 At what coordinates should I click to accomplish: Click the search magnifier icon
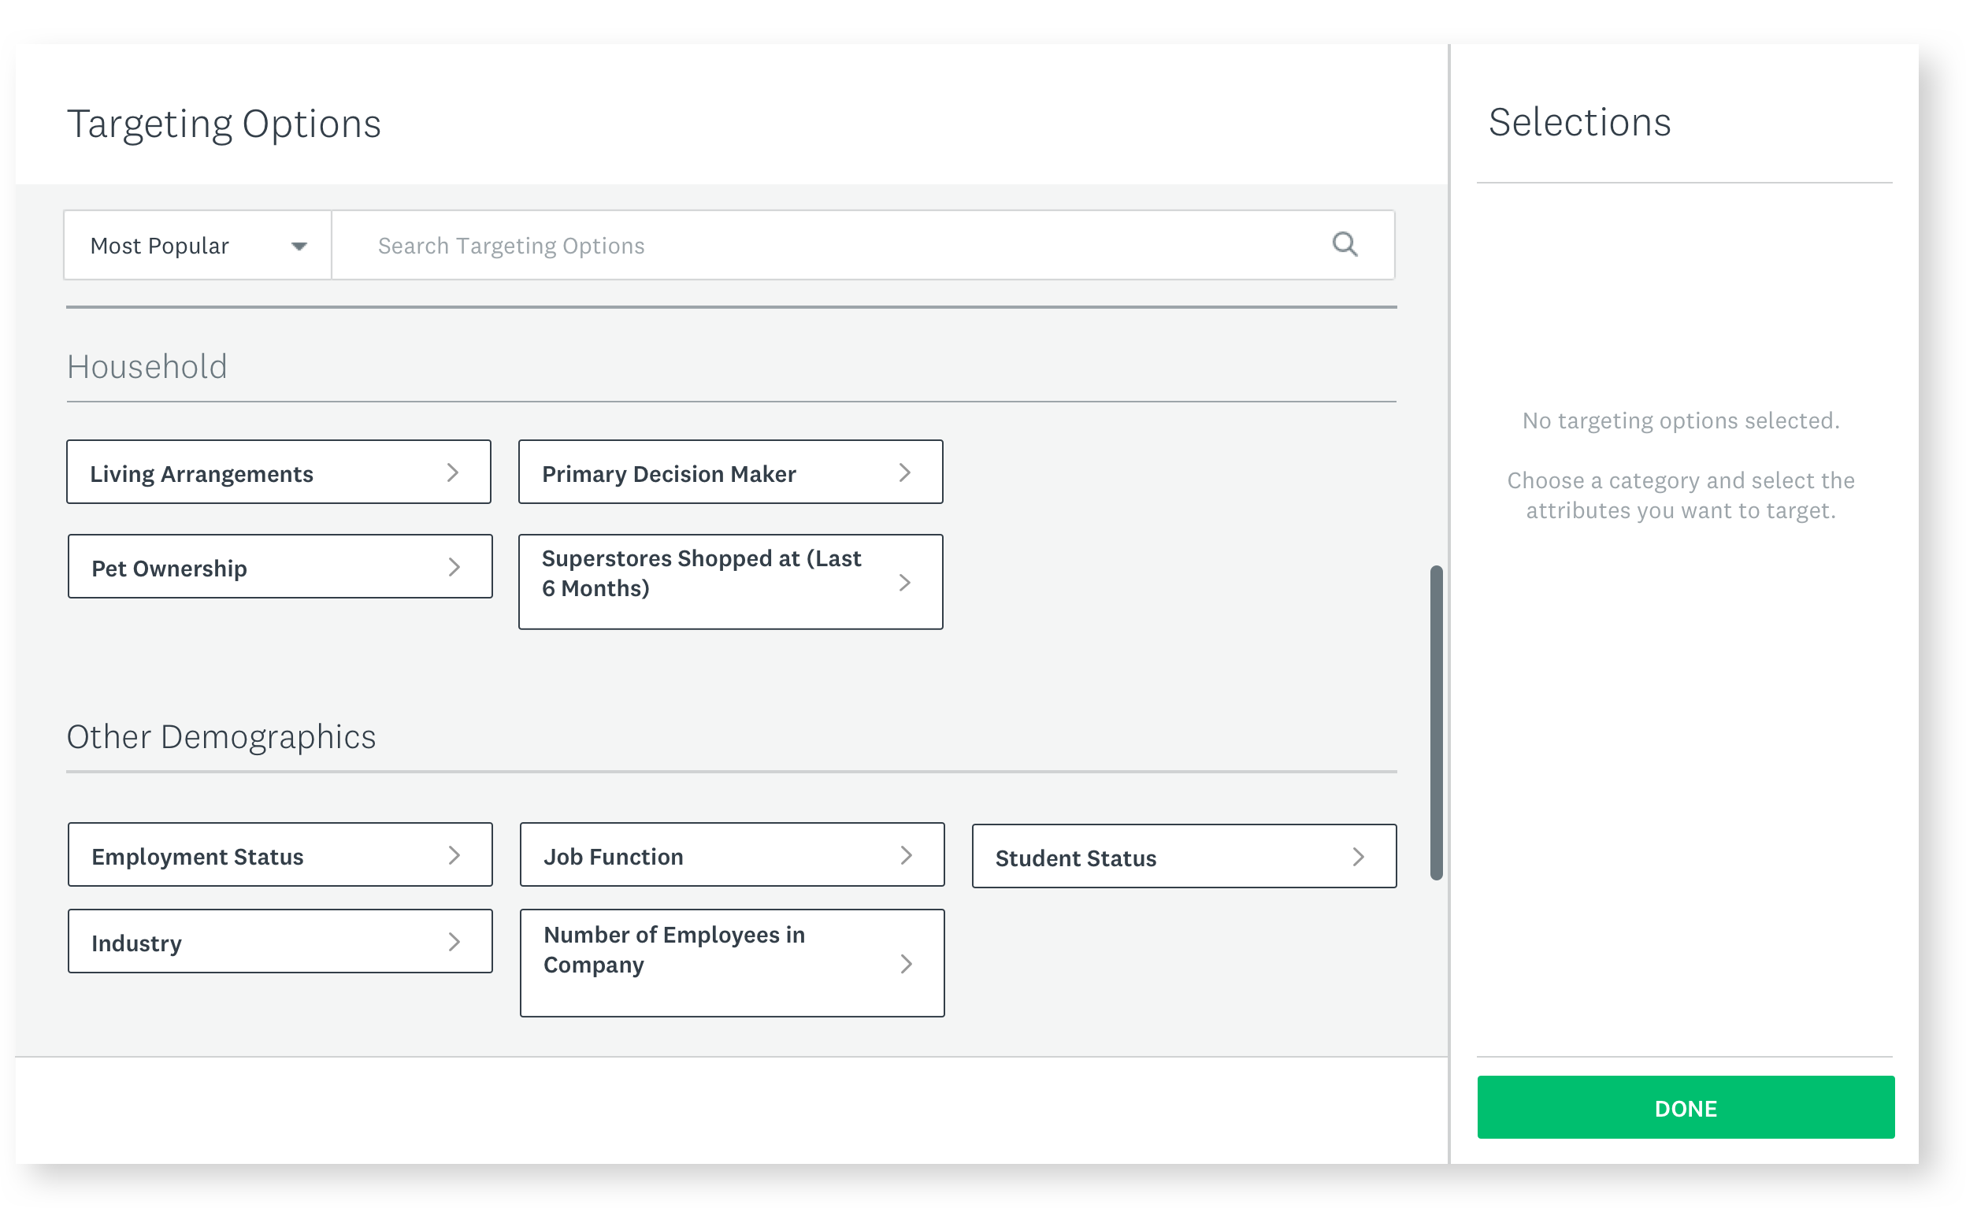pyautogui.click(x=1345, y=244)
